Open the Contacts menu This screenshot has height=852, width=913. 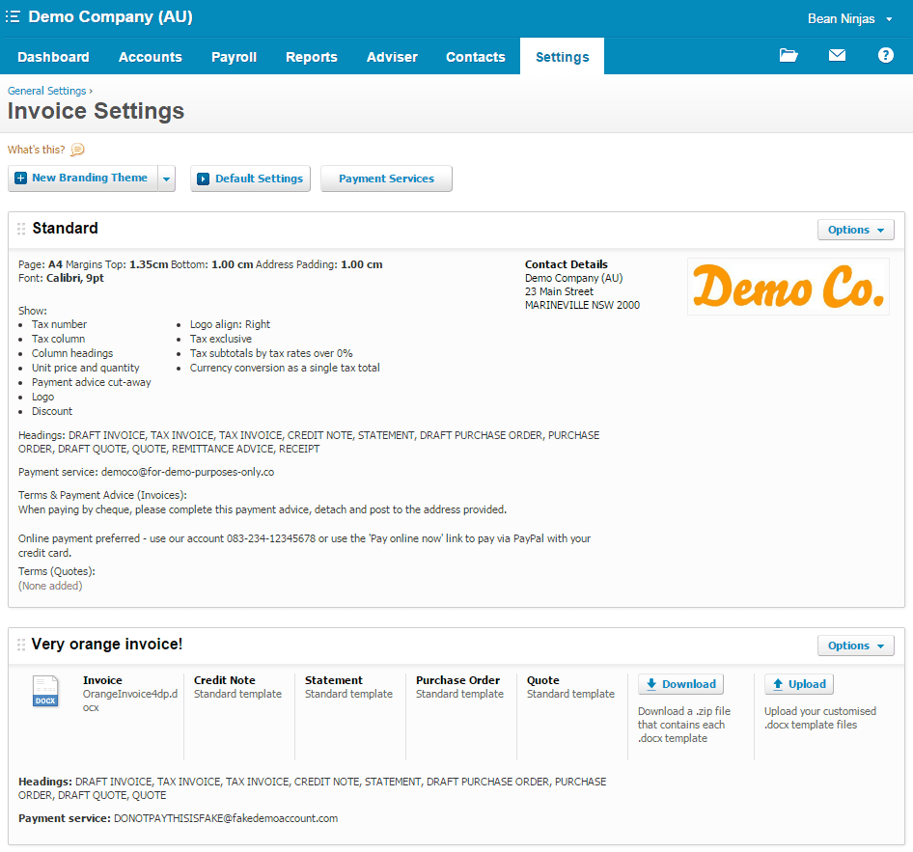[476, 57]
